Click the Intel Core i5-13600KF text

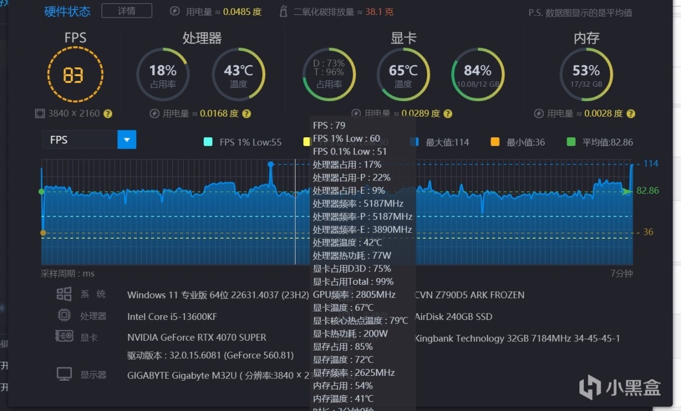click(172, 317)
